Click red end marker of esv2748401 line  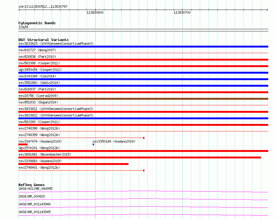tap(144, 171)
